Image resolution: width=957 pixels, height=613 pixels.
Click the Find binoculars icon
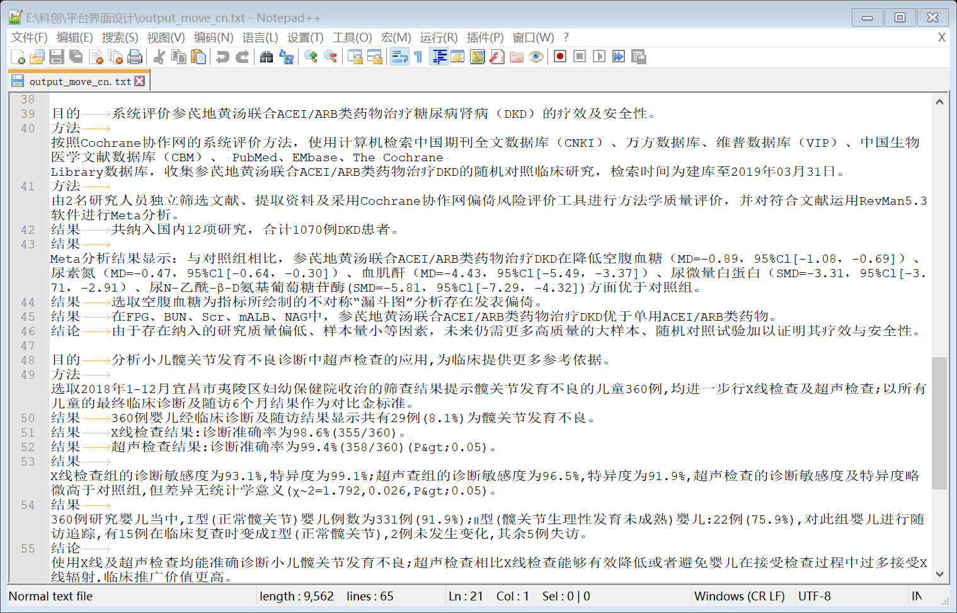[x=266, y=57]
